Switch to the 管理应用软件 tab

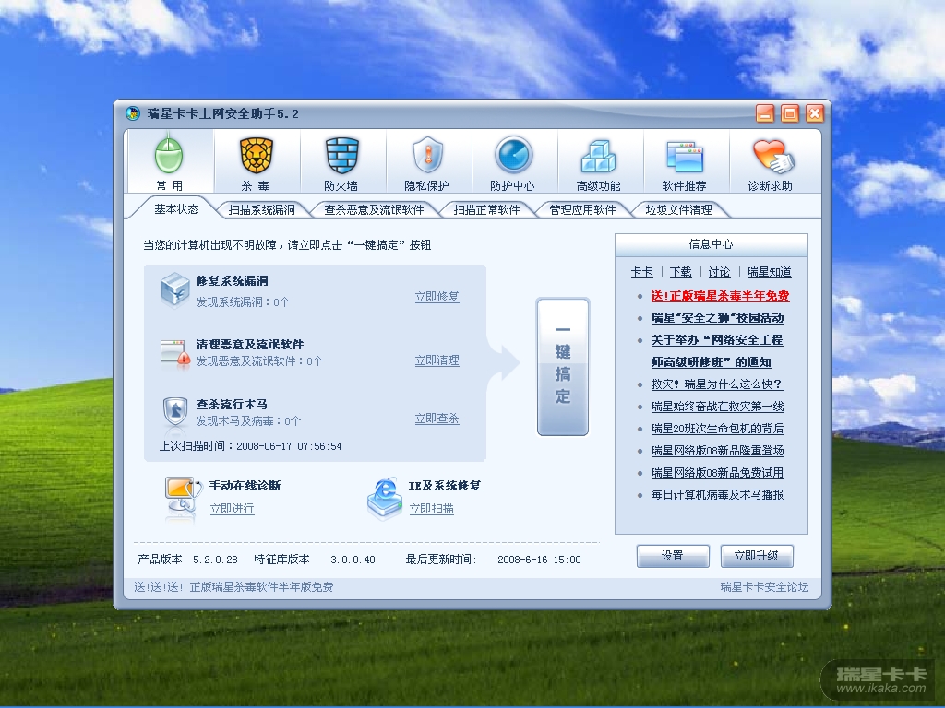point(582,209)
